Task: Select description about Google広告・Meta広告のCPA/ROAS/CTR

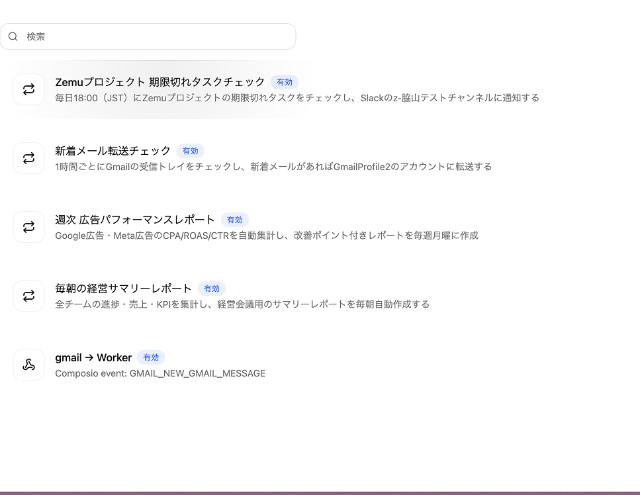Action: (267, 236)
